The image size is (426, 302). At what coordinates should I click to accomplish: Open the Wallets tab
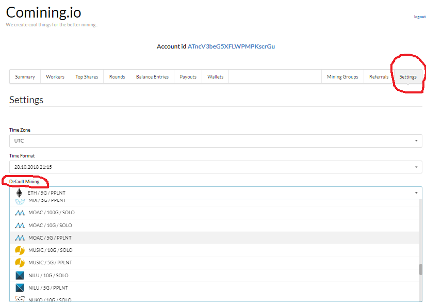(x=215, y=76)
